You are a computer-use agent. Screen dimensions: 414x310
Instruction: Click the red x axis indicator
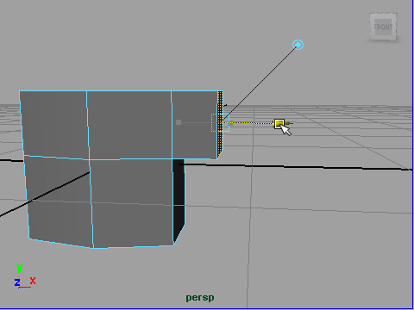(x=33, y=280)
